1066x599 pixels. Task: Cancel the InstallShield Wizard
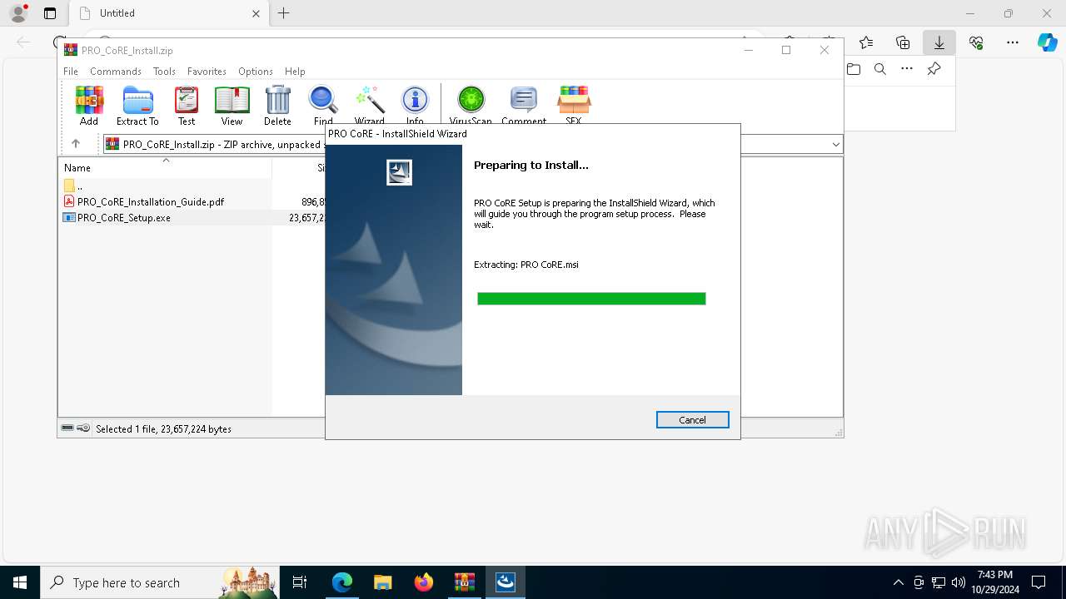(x=692, y=420)
